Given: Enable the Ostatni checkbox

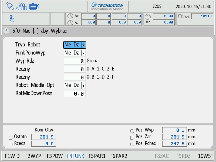Looking at the screenshot, I should [11, 138].
